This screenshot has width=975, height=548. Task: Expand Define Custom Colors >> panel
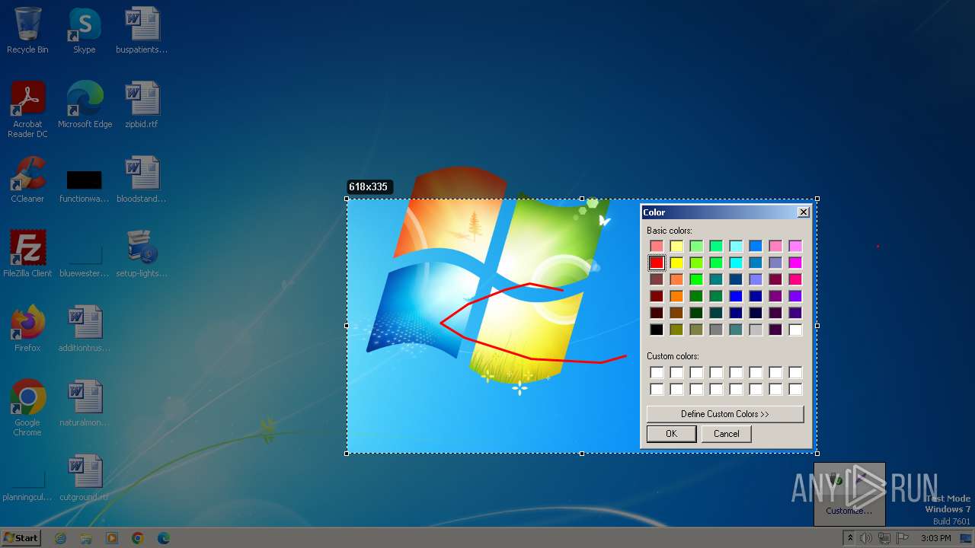point(725,414)
